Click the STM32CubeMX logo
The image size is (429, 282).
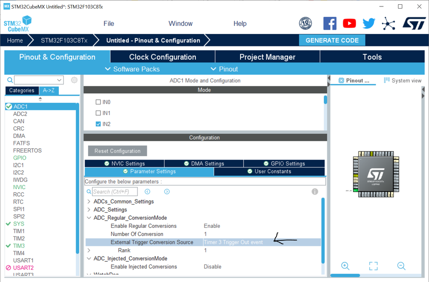pyautogui.click(x=18, y=24)
